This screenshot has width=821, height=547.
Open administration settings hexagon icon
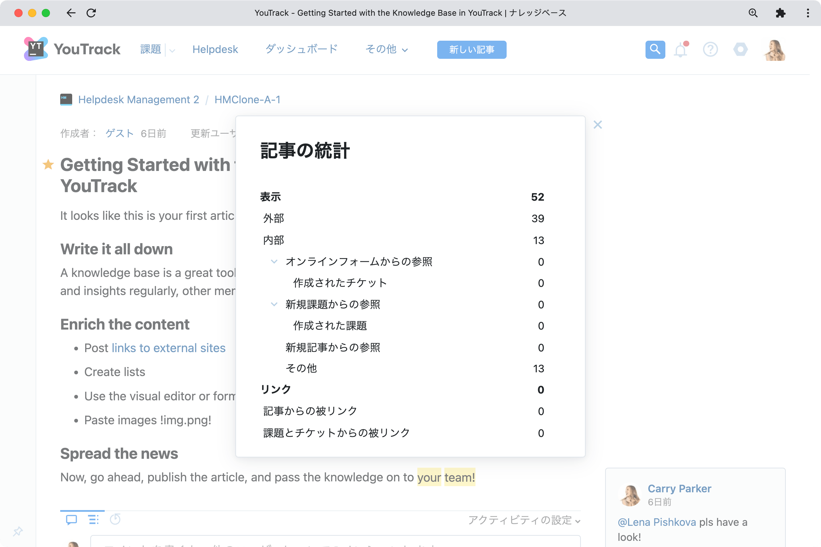coord(741,50)
